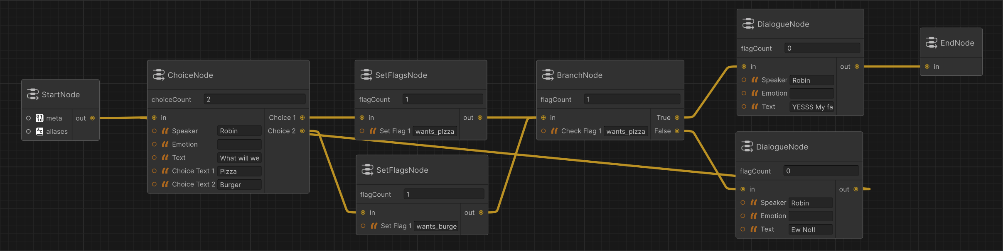
Task: Click the upper SetFlagsNode in port
Action: tap(362, 118)
